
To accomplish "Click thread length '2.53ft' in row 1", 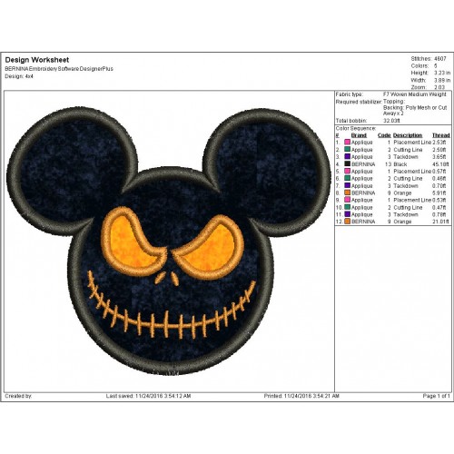I will pos(439,142).
